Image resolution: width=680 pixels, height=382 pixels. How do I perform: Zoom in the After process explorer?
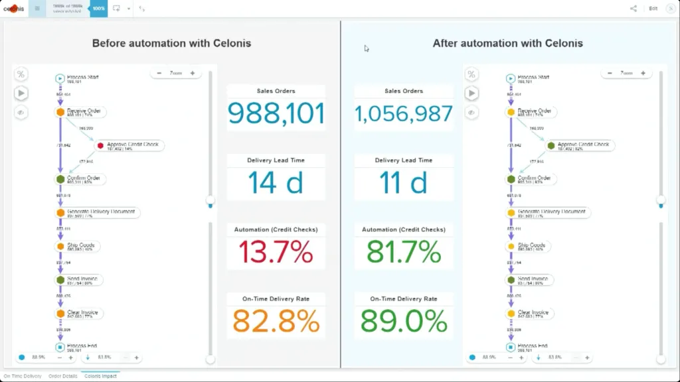tap(643, 73)
